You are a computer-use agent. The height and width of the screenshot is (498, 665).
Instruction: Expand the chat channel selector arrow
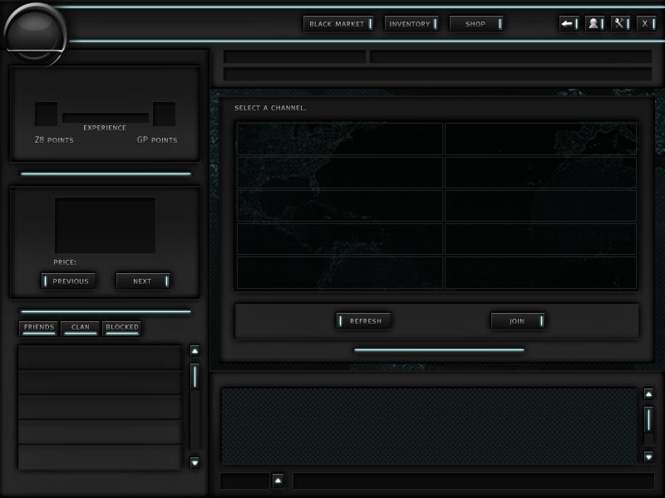tap(278, 481)
